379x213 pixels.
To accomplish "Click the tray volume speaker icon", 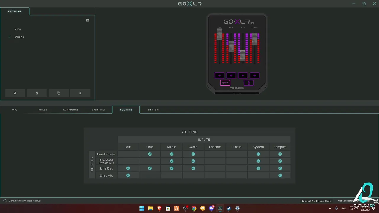I will pyautogui.click(x=356, y=208).
